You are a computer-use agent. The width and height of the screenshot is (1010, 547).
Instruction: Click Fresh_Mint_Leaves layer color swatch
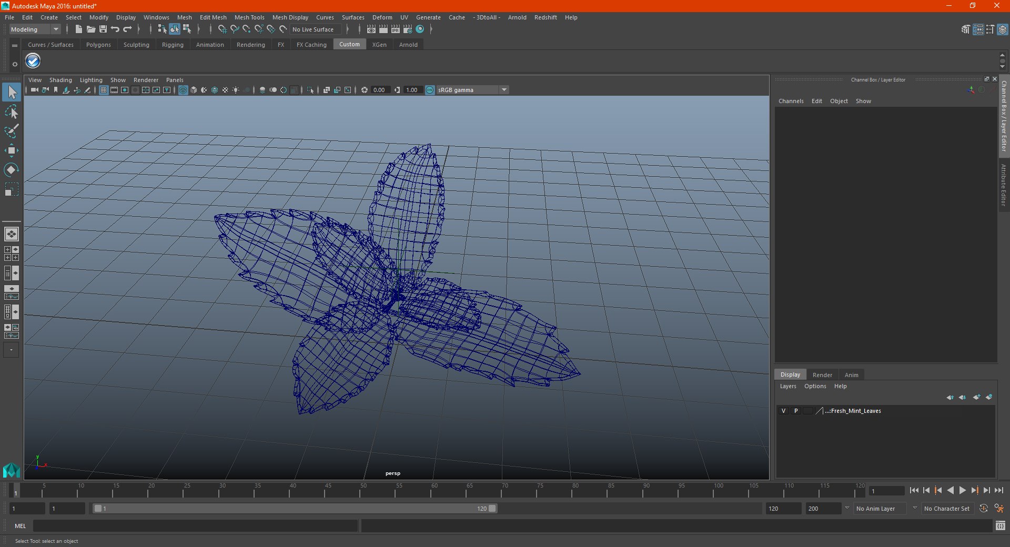pos(819,411)
